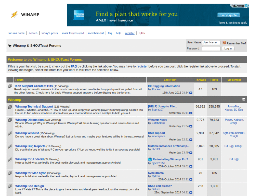Open help in the navigation bar

point(118,33)
